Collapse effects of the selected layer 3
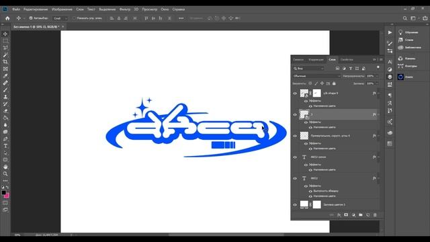Image resolution: width=430 pixels, height=242 pixels. coord(379,115)
